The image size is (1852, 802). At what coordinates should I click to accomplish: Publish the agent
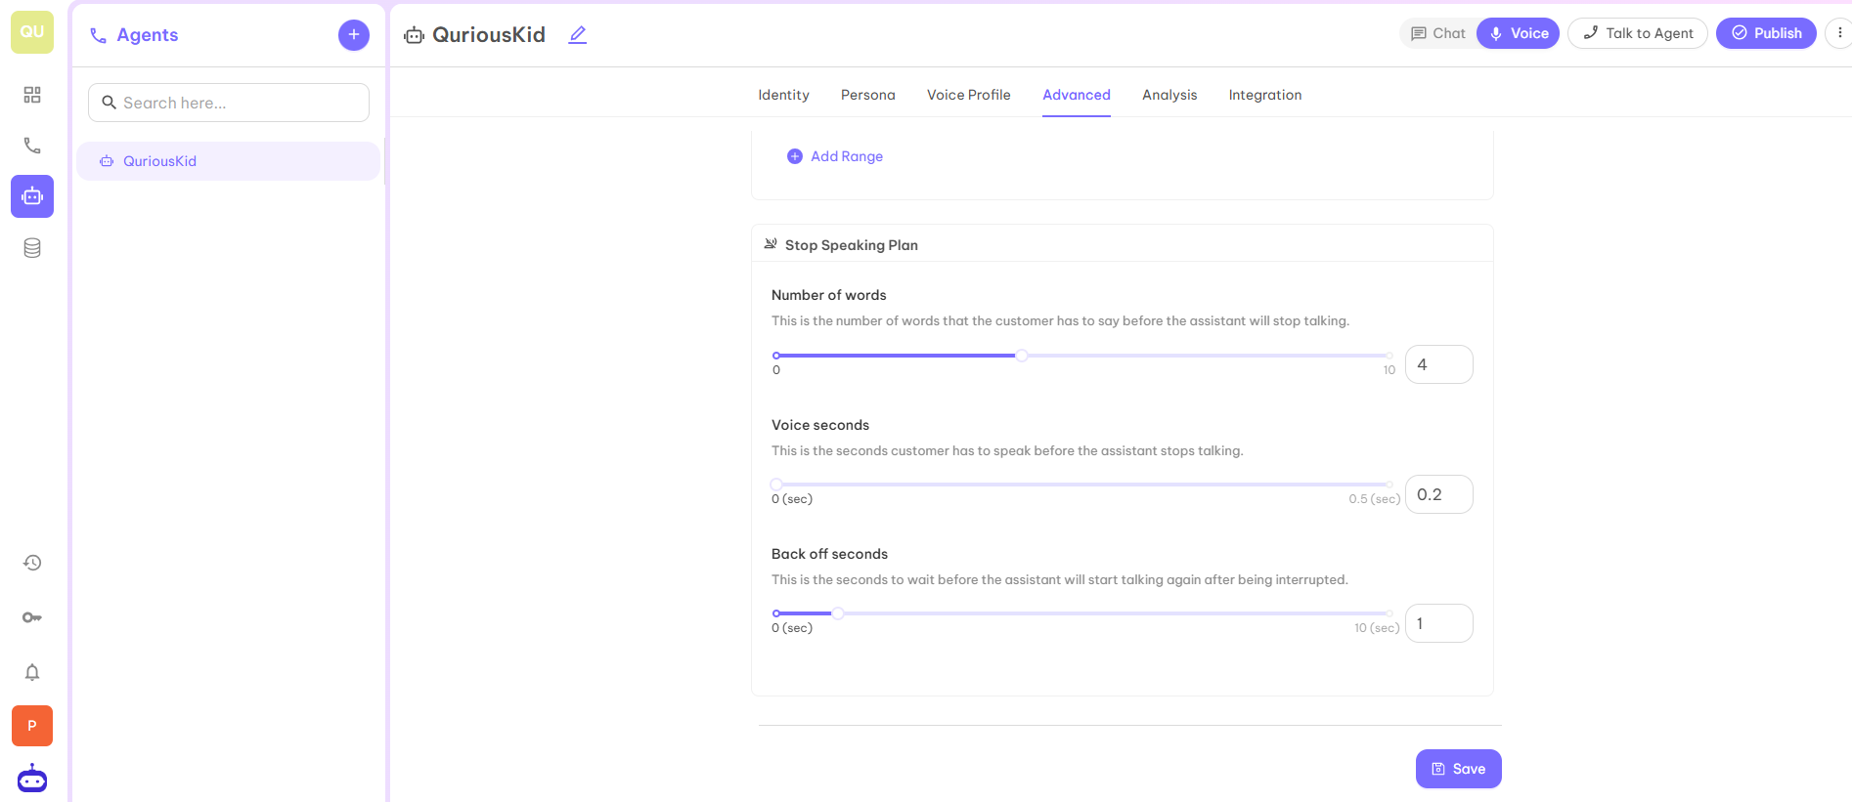pos(1766,33)
